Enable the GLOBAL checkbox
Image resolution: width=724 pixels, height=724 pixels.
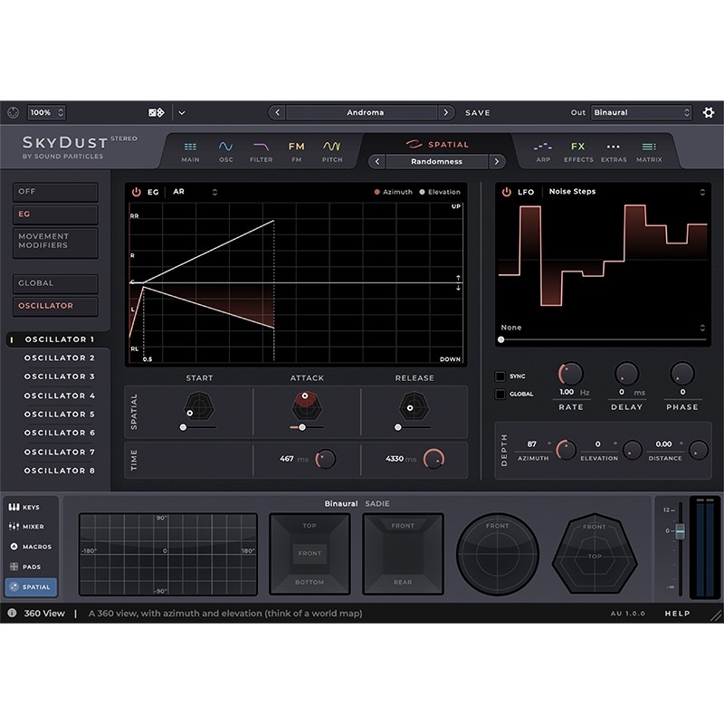[500, 394]
